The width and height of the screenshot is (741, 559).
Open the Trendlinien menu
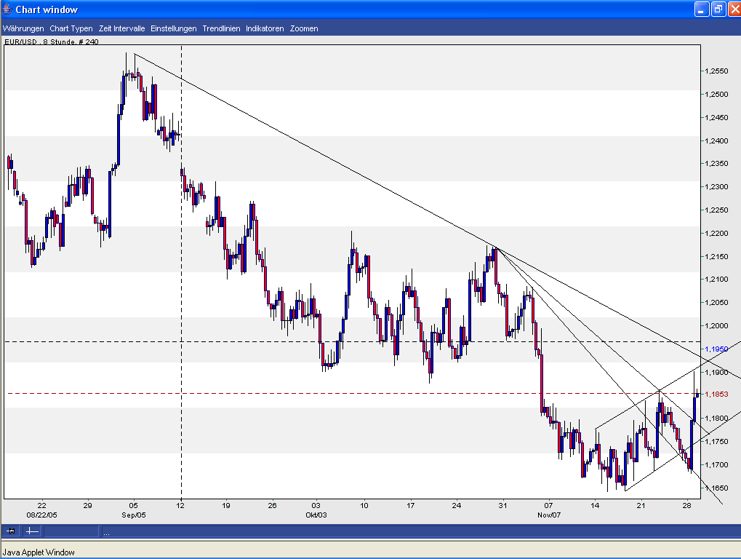click(220, 28)
